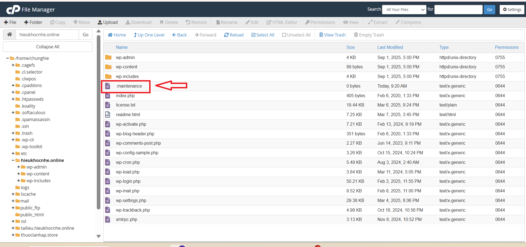Go Up One Level
The image size is (526, 247).
[x=149, y=35]
